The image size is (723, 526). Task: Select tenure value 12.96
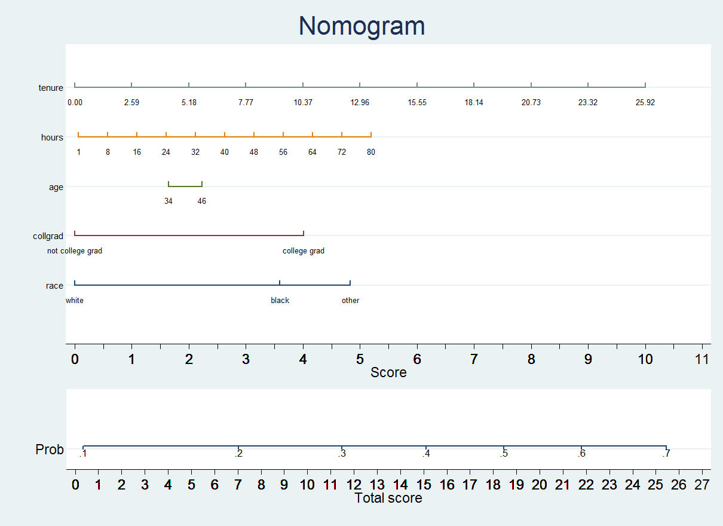pos(360,103)
